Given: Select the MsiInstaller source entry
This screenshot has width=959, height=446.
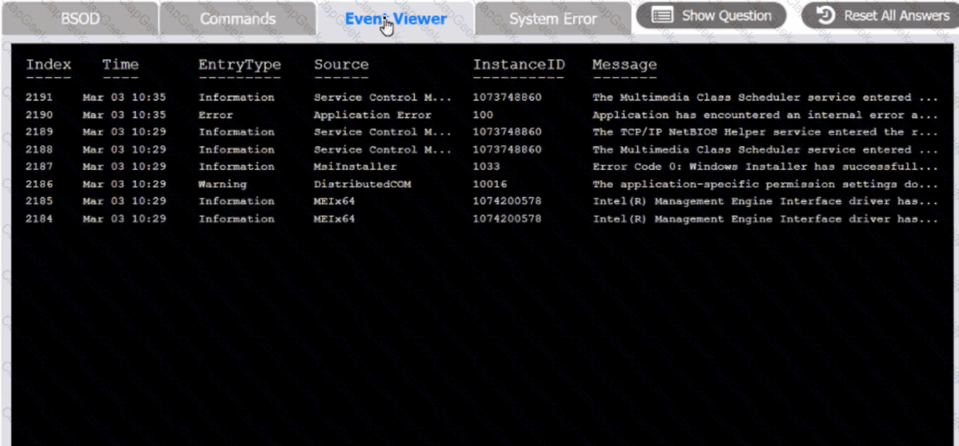Looking at the screenshot, I should (x=355, y=167).
